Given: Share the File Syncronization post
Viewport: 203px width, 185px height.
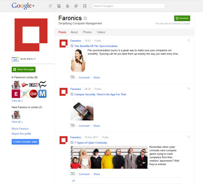Looking at the screenshot, I should click(97, 78).
